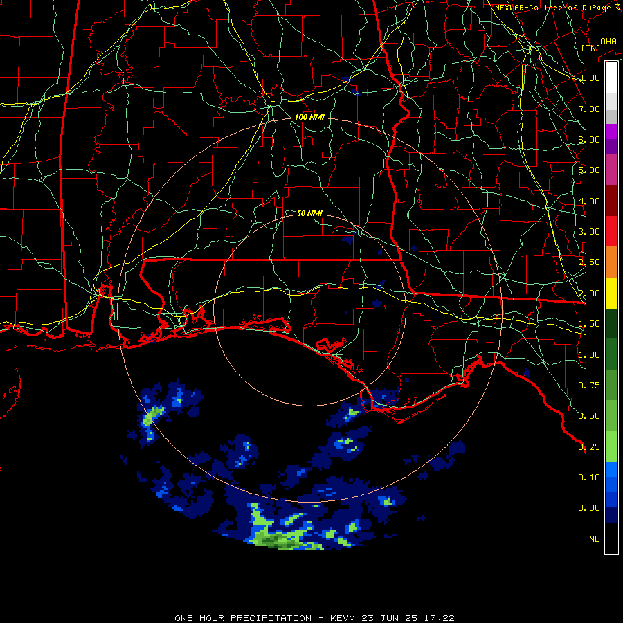
Task: Pick the bright red legend swatch
Action: click(611, 231)
